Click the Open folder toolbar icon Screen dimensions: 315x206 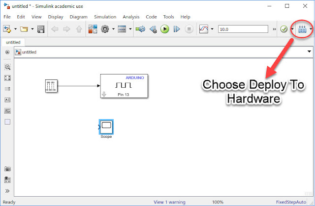pyautogui.click(x=24, y=29)
